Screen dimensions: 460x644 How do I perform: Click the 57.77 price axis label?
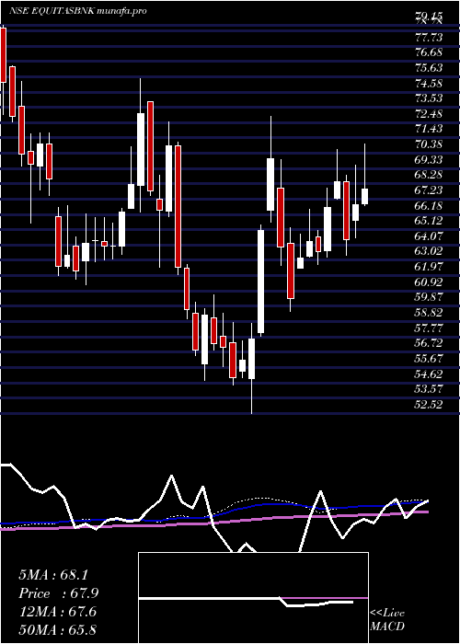429,328
